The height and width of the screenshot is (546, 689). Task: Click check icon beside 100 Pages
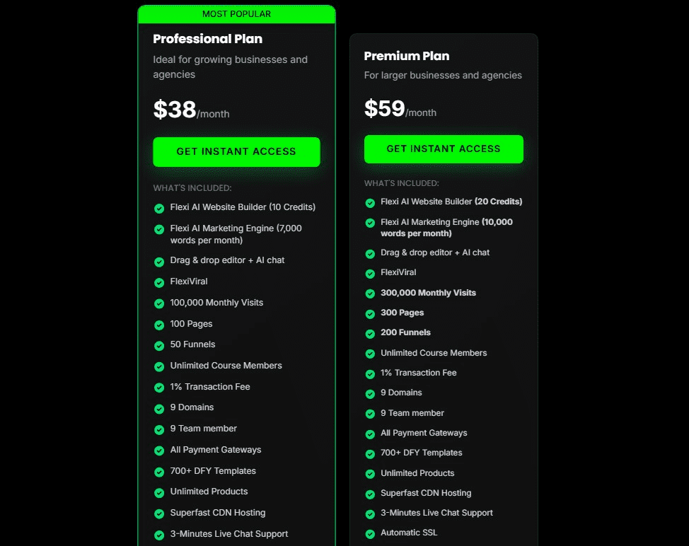tap(159, 325)
